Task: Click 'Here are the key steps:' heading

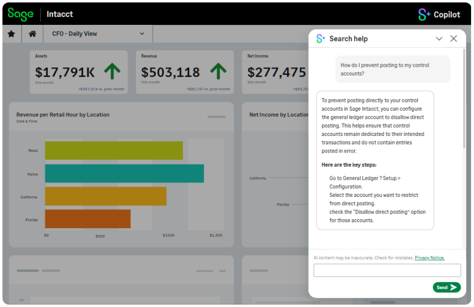Action: pos(349,165)
